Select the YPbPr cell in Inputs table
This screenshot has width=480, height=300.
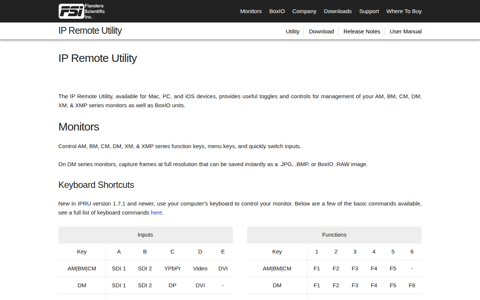click(172, 268)
